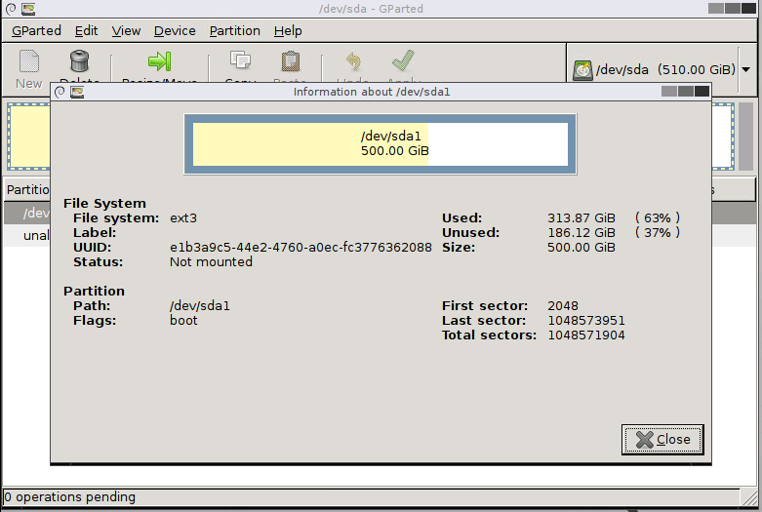Select the Resize/Move green arrow icon
Image resolution: width=762 pixels, height=512 pixels.
click(159, 62)
